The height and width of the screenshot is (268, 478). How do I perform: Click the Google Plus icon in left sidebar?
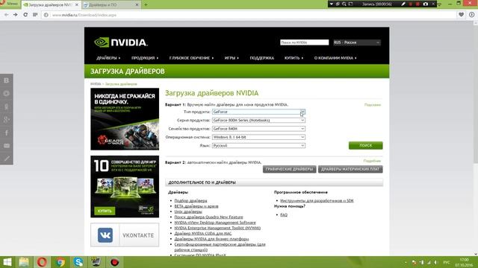[7, 120]
